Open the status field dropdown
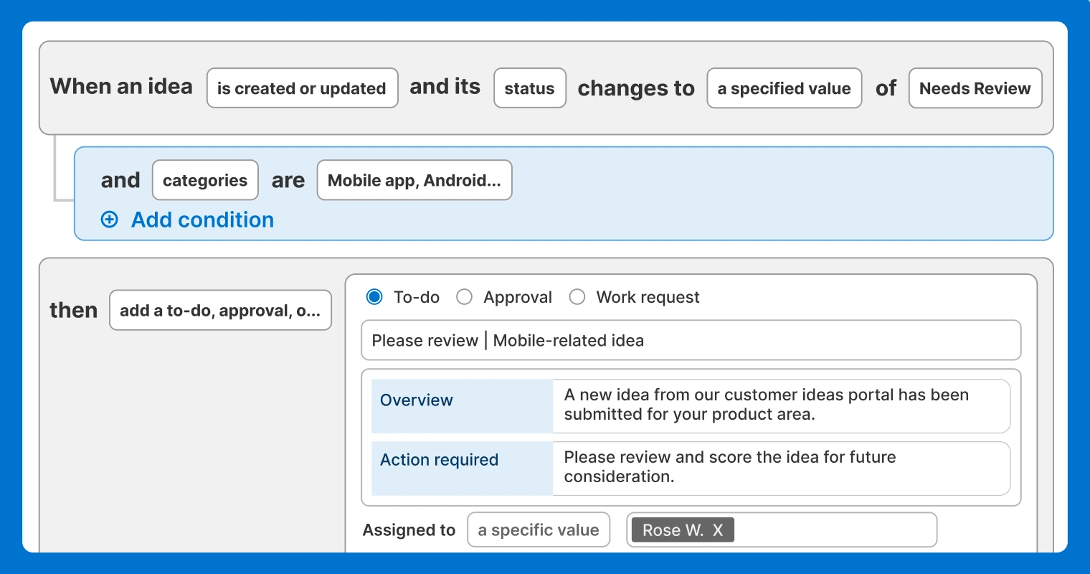The image size is (1090, 574). (530, 88)
